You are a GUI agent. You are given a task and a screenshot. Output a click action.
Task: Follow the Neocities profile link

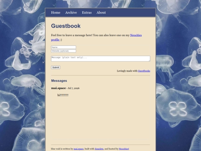136,35
